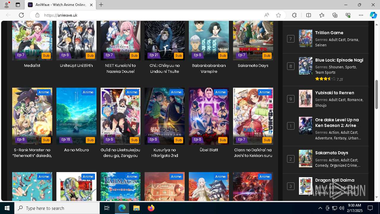Click Sub badge on Medalist poster
This screenshot has height=214, width=380.
click(x=46, y=56)
